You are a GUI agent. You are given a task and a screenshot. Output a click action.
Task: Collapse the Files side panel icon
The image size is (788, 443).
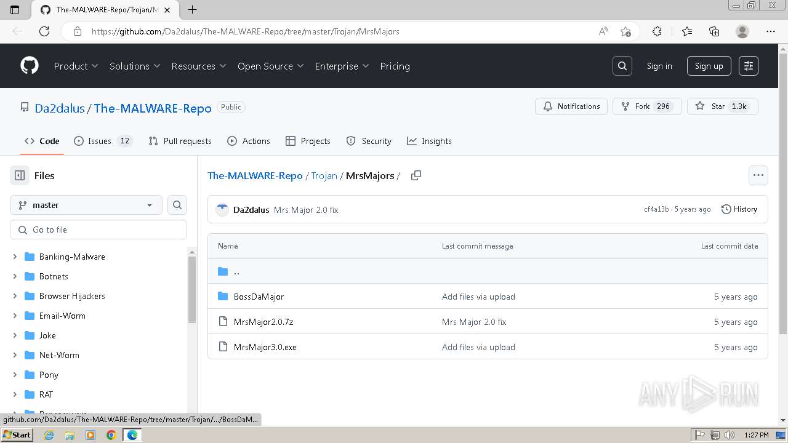(x=20, y=175)
